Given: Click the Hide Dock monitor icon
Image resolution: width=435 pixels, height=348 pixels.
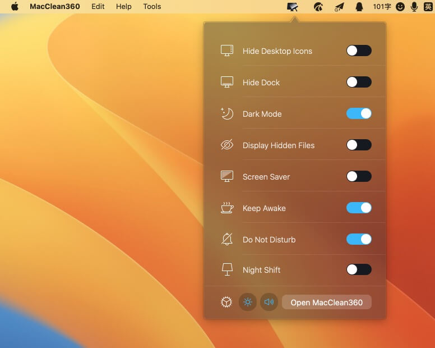Looking at the screenshot, I should coord(227,82).
